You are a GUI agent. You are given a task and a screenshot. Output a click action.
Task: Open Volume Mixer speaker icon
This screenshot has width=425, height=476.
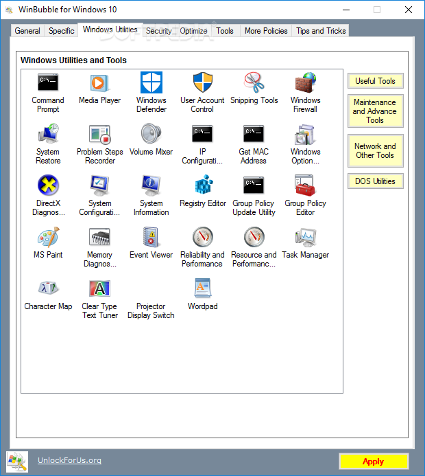tap(151, 133)
